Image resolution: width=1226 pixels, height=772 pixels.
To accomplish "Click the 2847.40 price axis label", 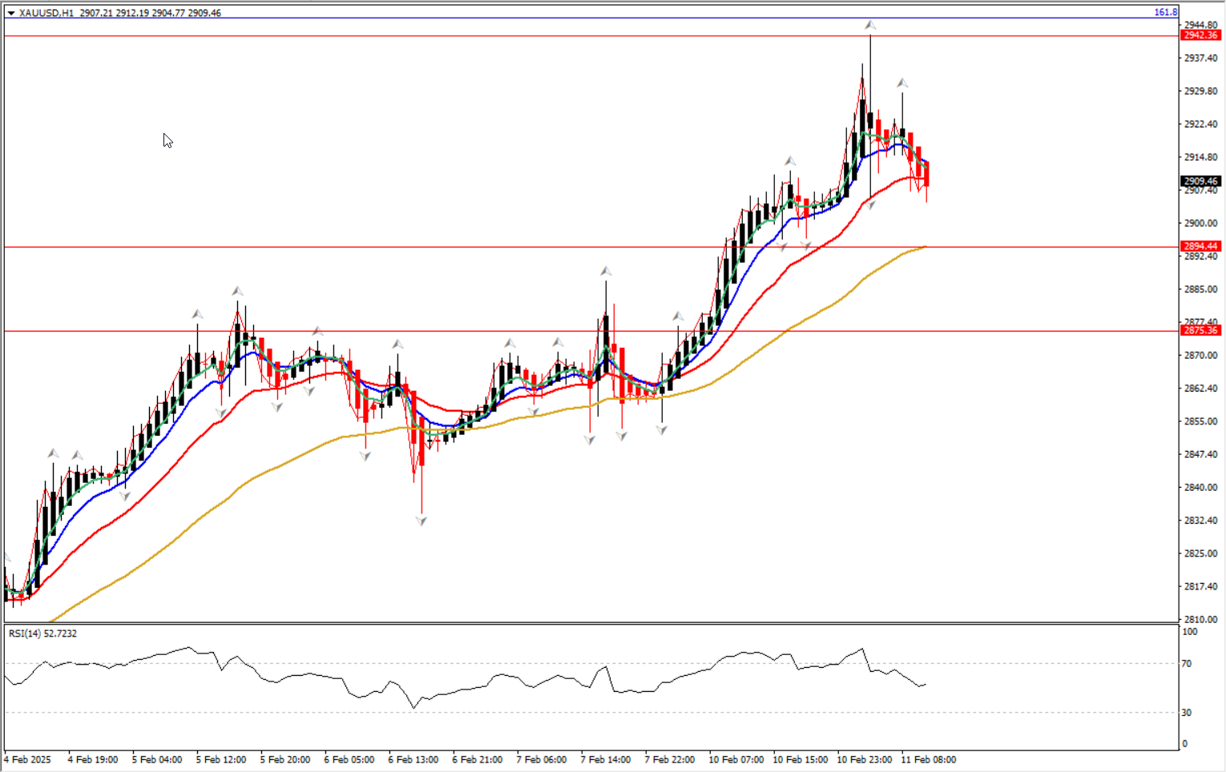I will (1200, 454).
